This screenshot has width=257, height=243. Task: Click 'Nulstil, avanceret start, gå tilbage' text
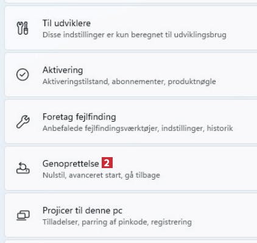click(101, 175)
